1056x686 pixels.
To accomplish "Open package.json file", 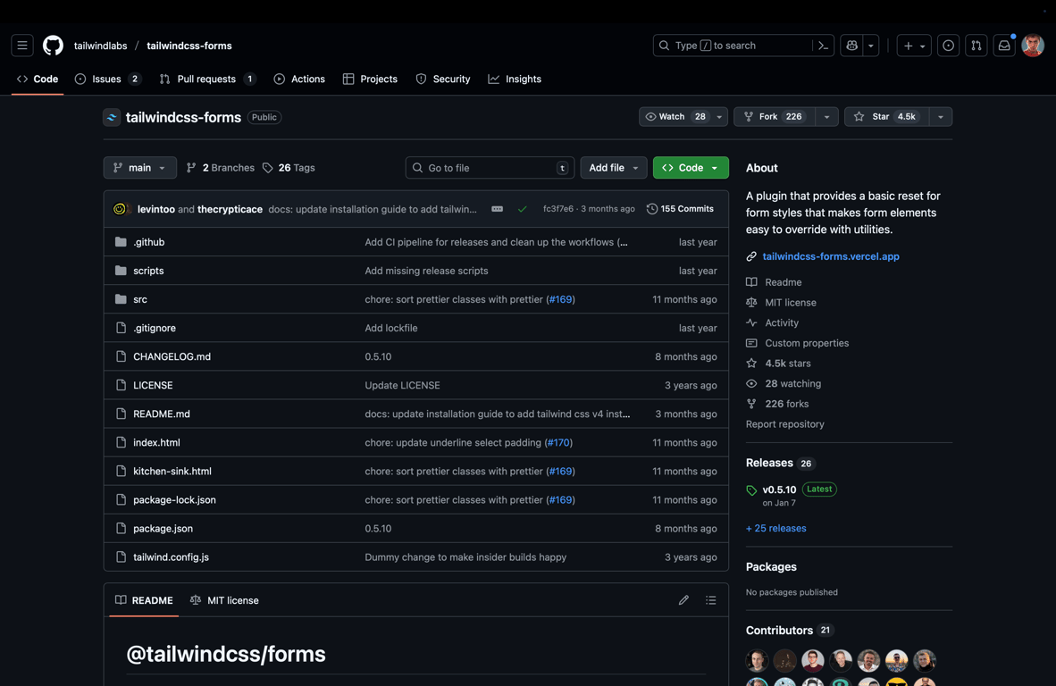I will tap(163, 529).
